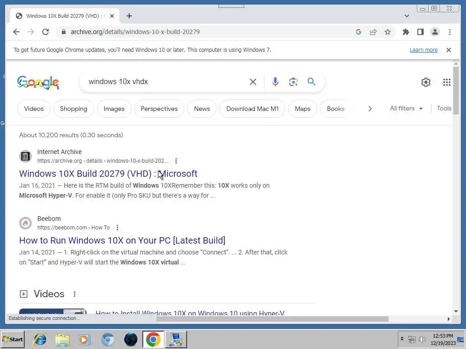Click the Beebom site favicon
This screenshot has height=349, width=466.
coord(25,223)
